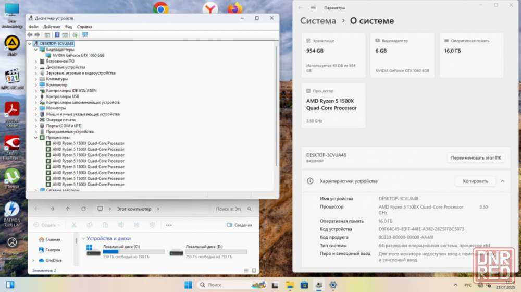Open the Действие menu in Device Manager

click(x=52, y=27)
